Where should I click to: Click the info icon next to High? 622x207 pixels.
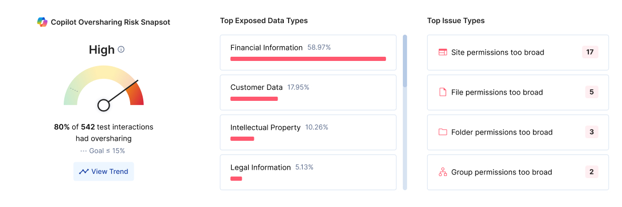click(121, 49)
